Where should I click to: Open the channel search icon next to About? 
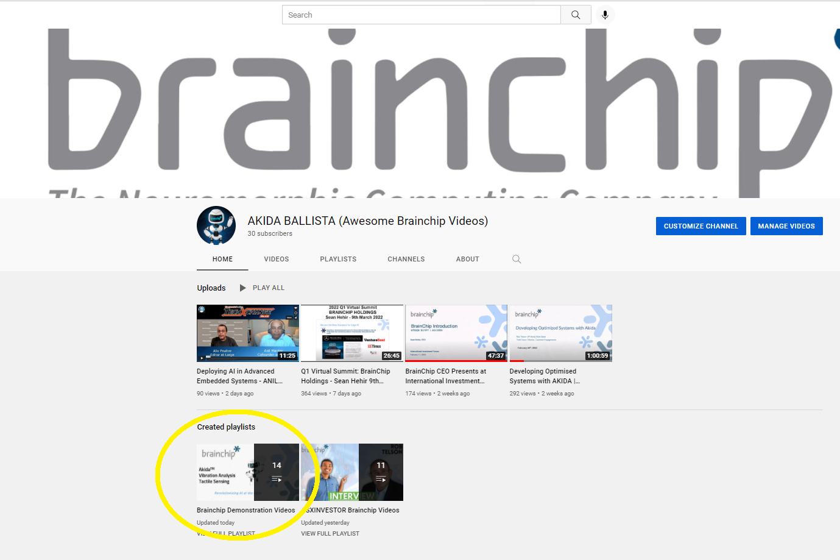click(x=517, y=259)
